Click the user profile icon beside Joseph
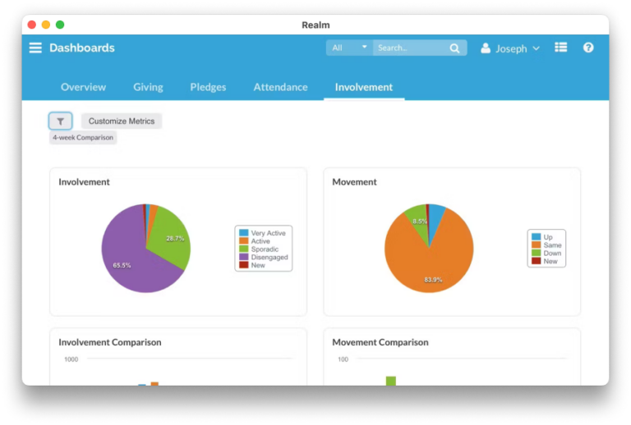Image resolution: width=631 pixels, height=425 pixels. [x=486, y=48]
